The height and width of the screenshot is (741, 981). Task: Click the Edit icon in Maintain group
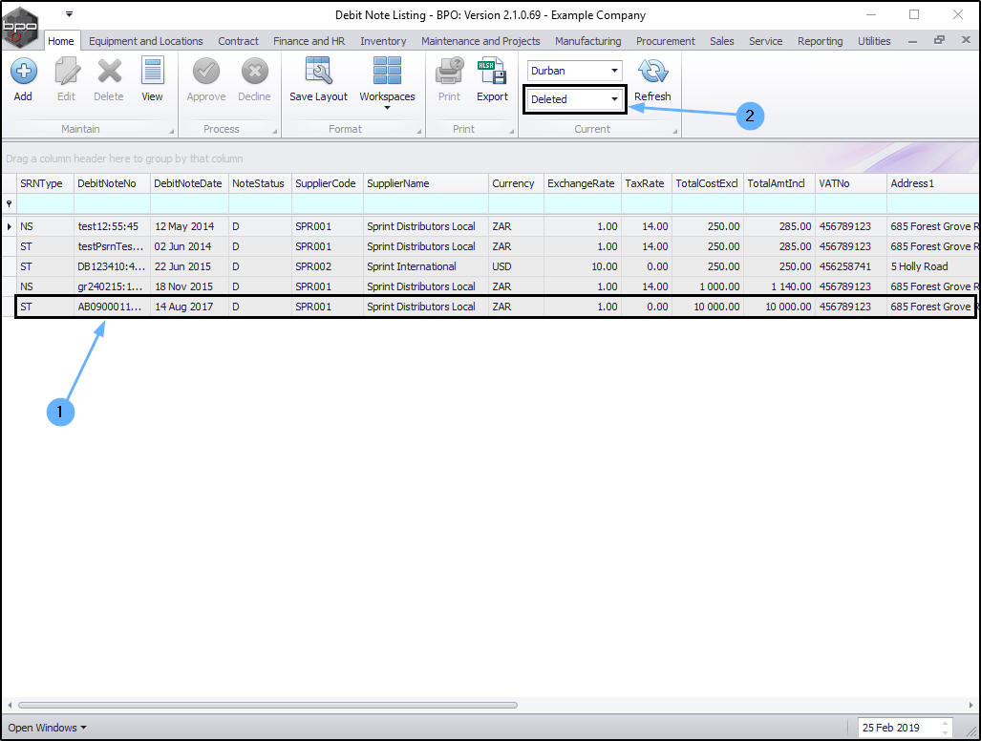point(66,72)
